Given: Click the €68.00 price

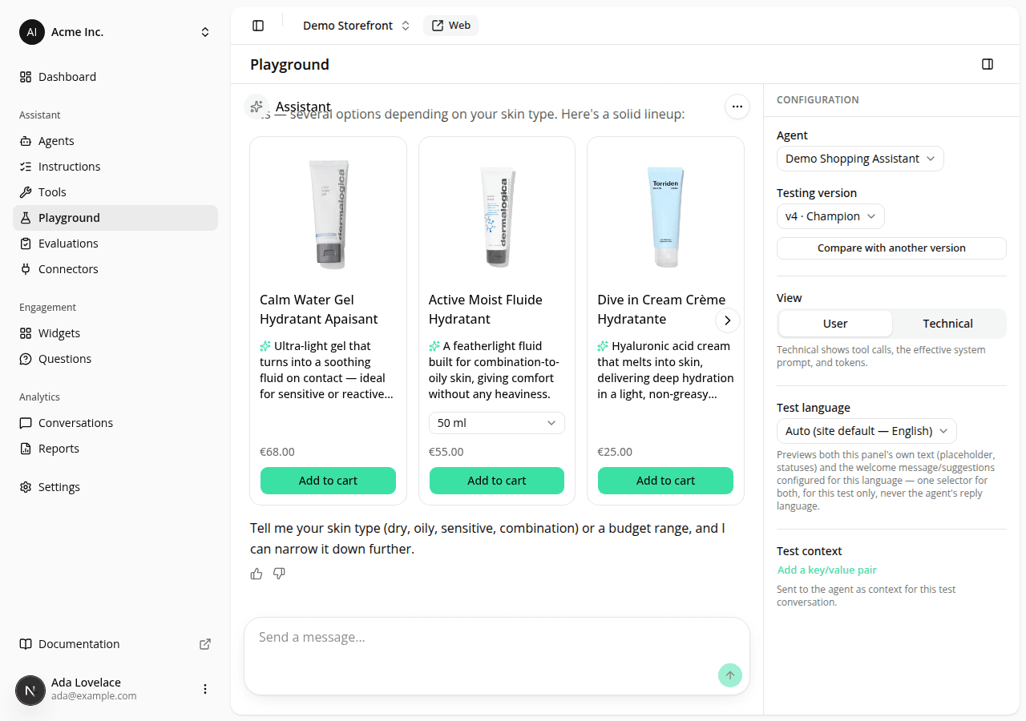Looking at the screenshot, I should point(277,452).
